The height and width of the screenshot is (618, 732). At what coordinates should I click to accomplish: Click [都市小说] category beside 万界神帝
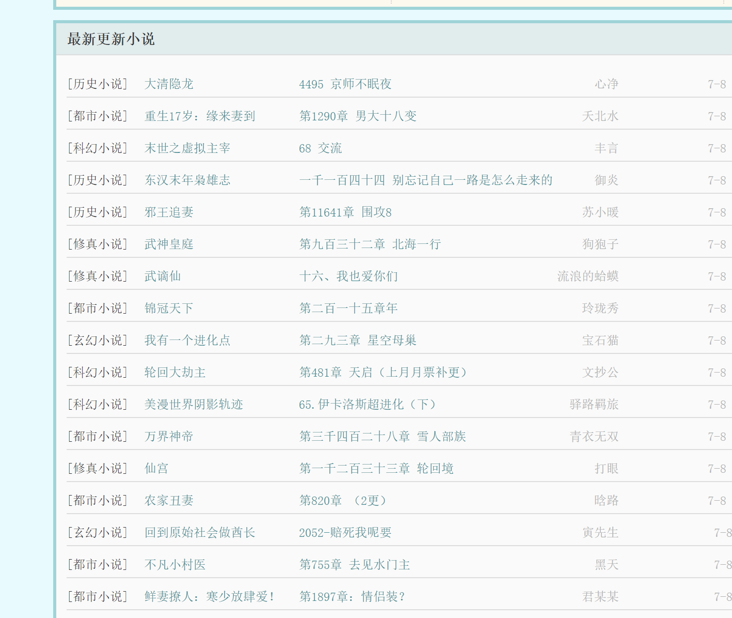tap(98, 437)
